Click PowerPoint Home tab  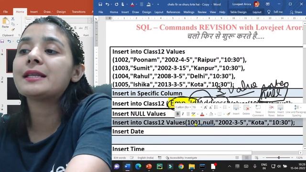pyautogui.click(x=20, y=11)
